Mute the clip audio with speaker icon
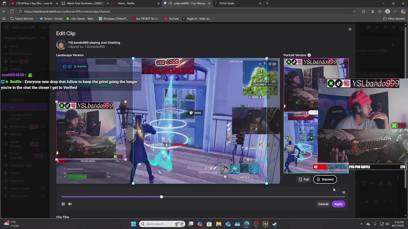408x229 pixels. [70, 204]
